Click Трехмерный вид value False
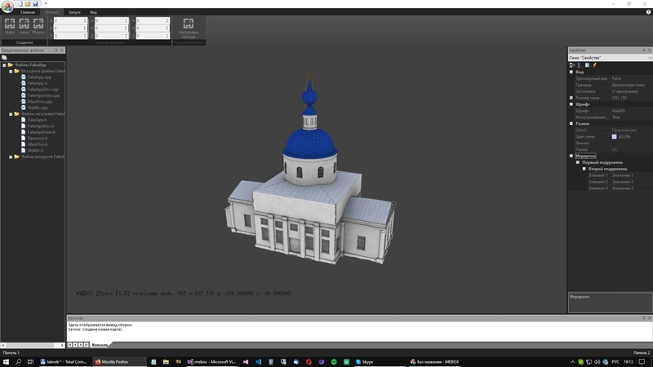Image resolution: width=653 pixels, height=367 pixels. point(616,78)
